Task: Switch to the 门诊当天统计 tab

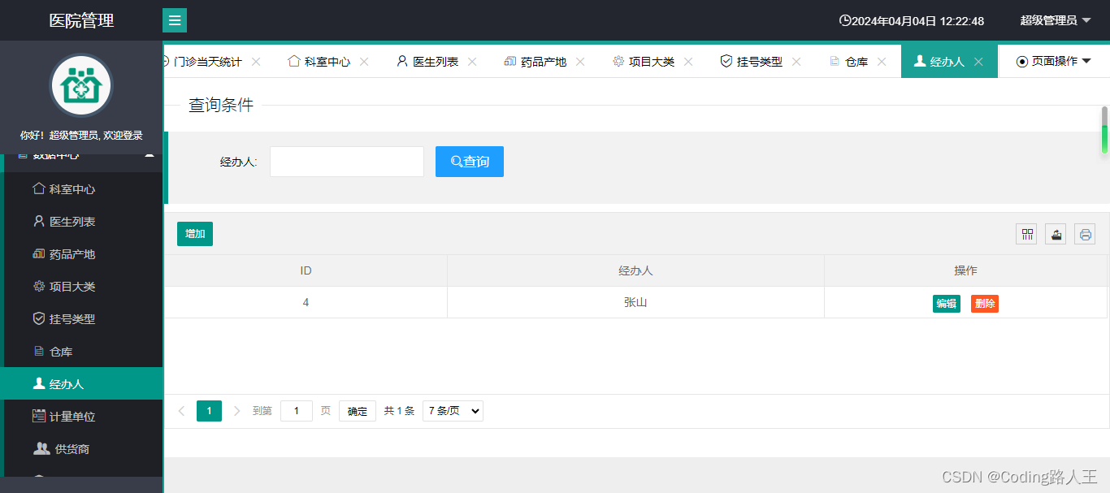Action: (207, 62)
